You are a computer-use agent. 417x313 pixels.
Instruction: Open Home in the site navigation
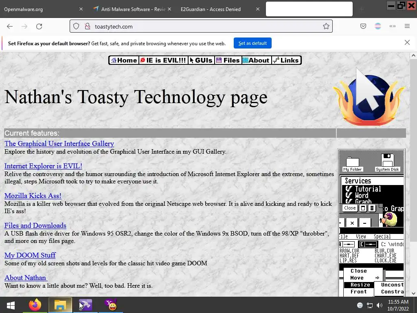click(x=124, y=60)
